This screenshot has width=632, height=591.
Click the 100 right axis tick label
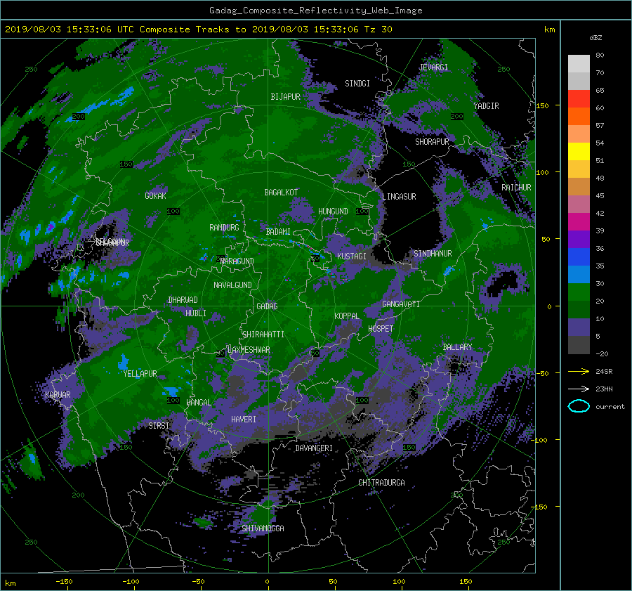point(542,172)
